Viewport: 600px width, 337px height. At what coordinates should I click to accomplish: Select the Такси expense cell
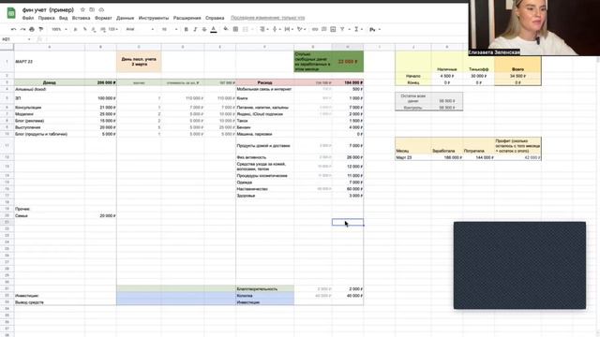click(264, 121)
